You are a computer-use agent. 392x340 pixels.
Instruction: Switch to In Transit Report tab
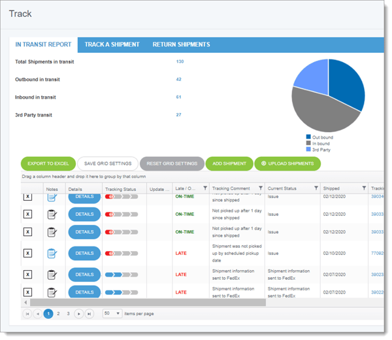click(44, 44)
